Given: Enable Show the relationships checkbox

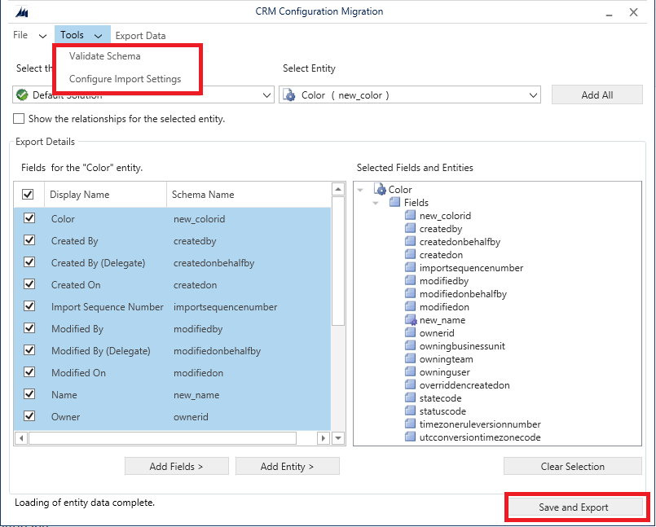Looking at the screenshot, I should point(19,119).
